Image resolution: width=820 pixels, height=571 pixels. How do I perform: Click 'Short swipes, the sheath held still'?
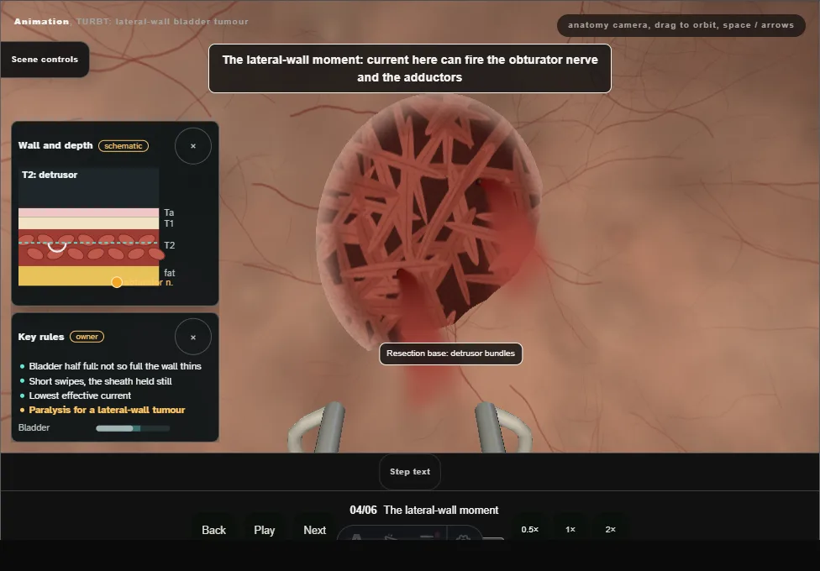pyautogui.click(x=101, y=381)
